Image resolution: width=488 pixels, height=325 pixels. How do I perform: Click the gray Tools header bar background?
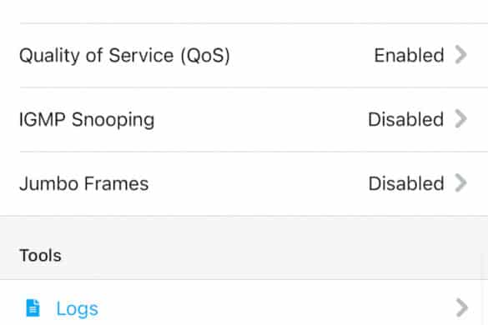(244, 247)
